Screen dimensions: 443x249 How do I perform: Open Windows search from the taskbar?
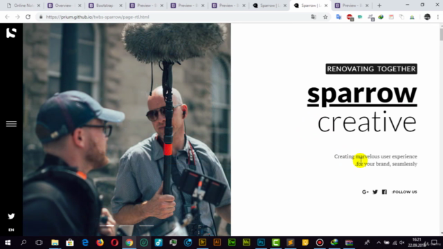coord(24,243)
